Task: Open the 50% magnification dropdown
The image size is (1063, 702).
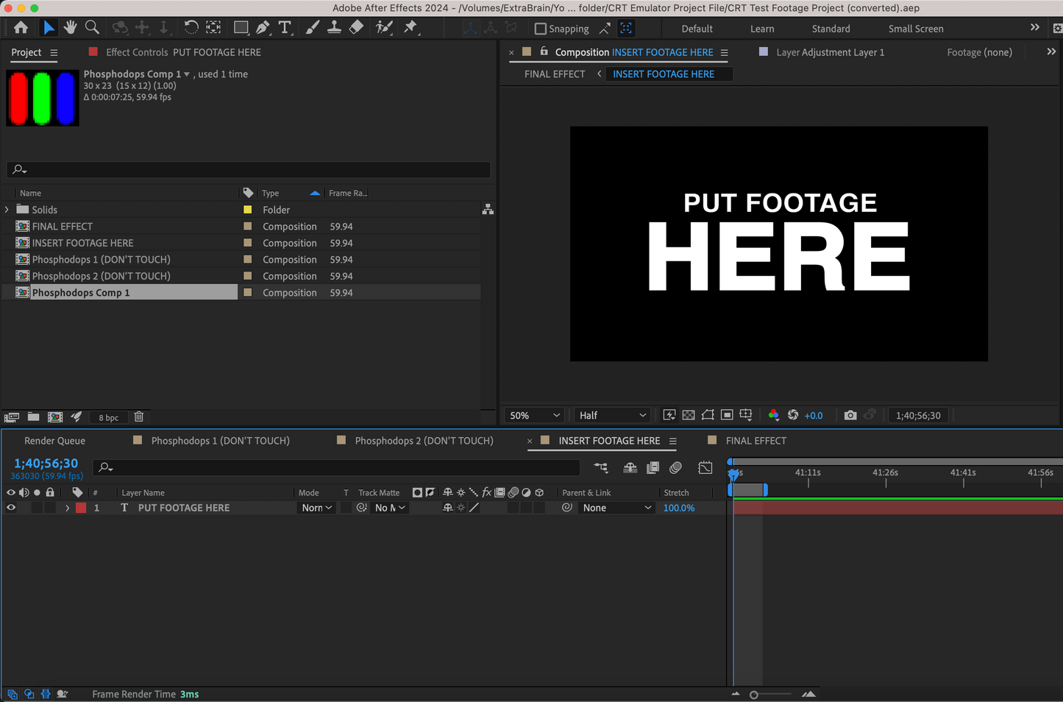Action: (x=535, y=415)
